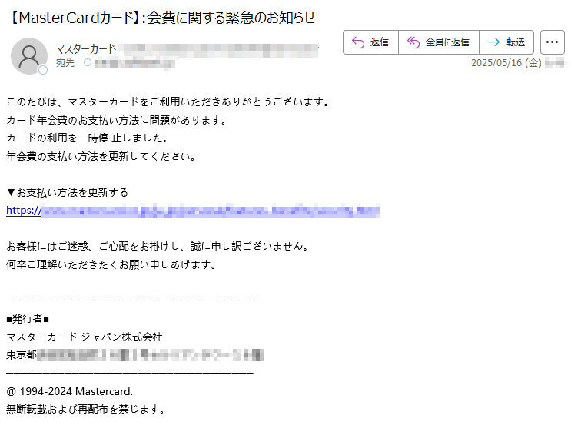This screenshot has height=422, width=571.
Task: Click the reply arrow icon
Action: [x=358, y=42]
